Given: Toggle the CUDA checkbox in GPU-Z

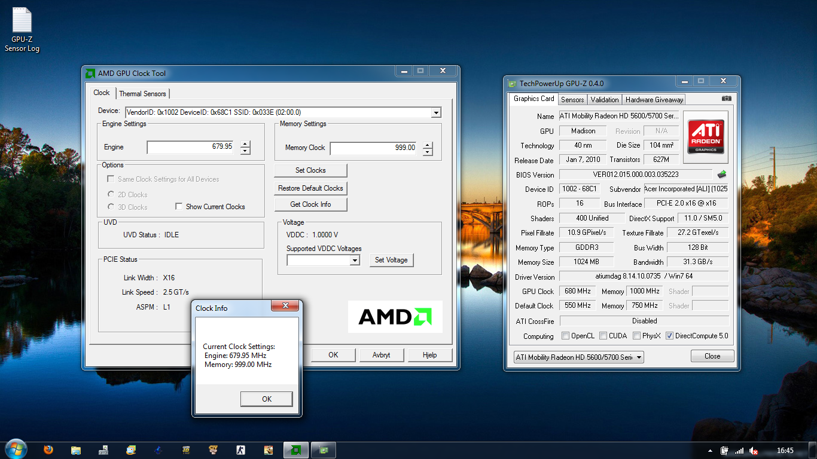Looking at the screenshot, I should (603, 336).
